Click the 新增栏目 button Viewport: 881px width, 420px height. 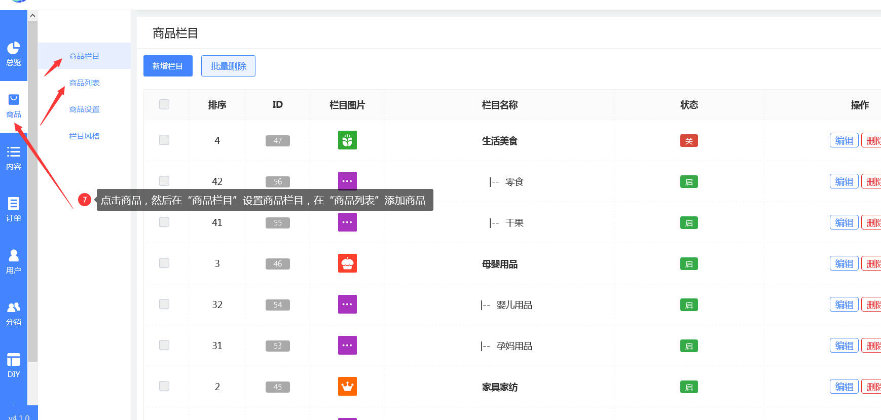pos(168,66)
